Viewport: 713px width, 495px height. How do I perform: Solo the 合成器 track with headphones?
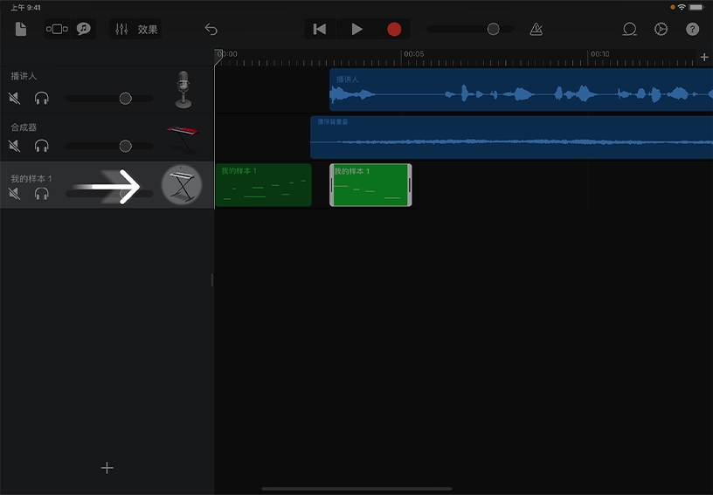[41, 146]
